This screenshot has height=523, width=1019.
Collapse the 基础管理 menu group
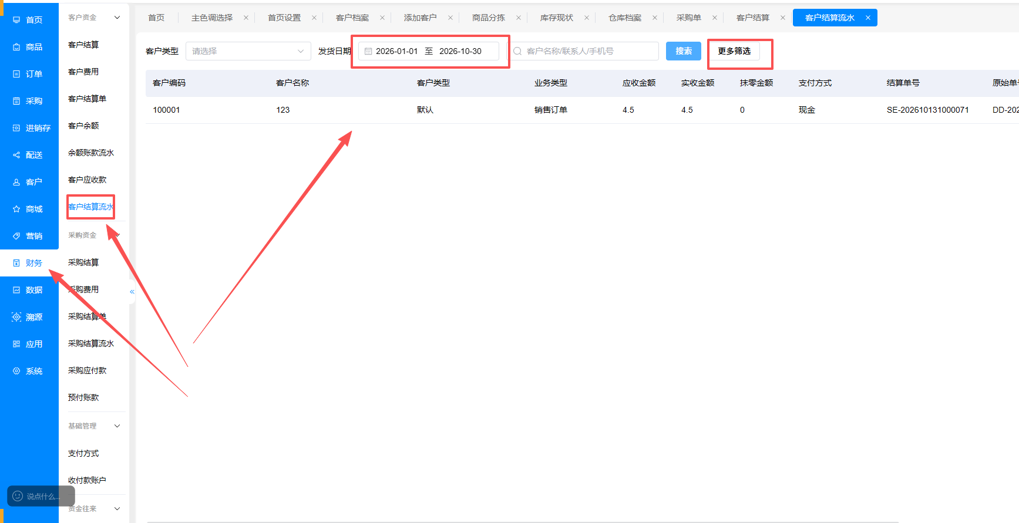(x=117, y=426)
